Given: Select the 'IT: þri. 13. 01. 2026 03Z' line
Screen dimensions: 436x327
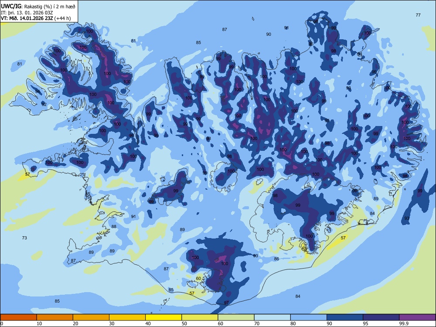Looking at the screenshot, I should pyautogui.click(x=27, y=13).
